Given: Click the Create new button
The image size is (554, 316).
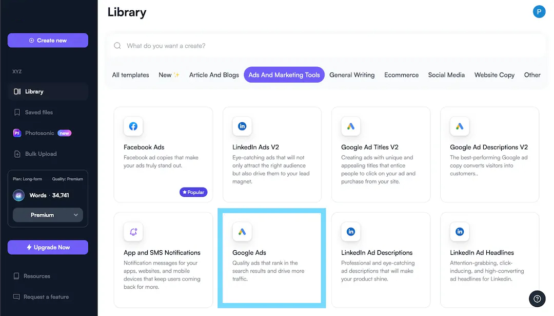Looking at the screenshot, I should click(x=48, y=41).
